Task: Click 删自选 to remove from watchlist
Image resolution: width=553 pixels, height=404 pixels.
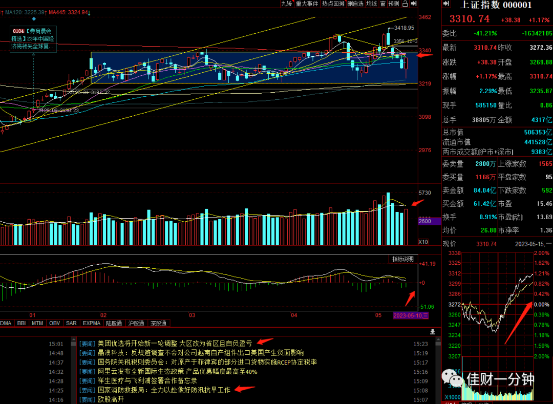Action: [355, 4]
